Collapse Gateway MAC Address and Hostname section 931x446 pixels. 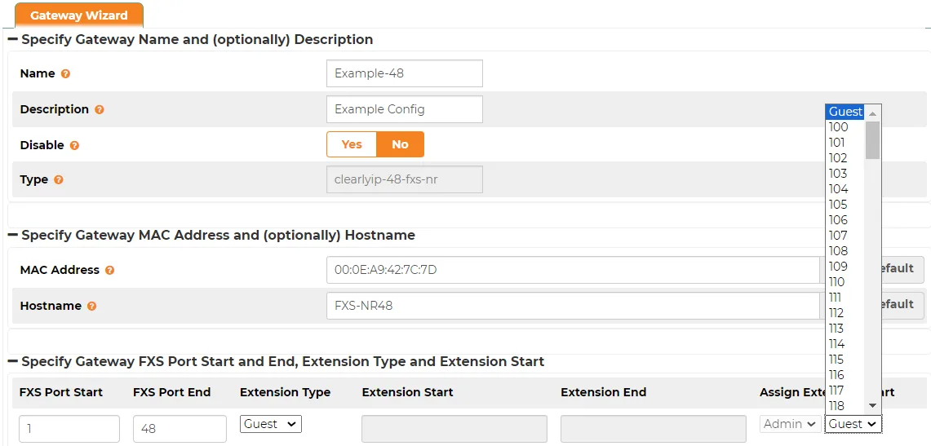tap(13, 236)
